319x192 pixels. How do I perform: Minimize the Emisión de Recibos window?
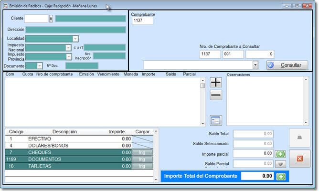(287, 6)
